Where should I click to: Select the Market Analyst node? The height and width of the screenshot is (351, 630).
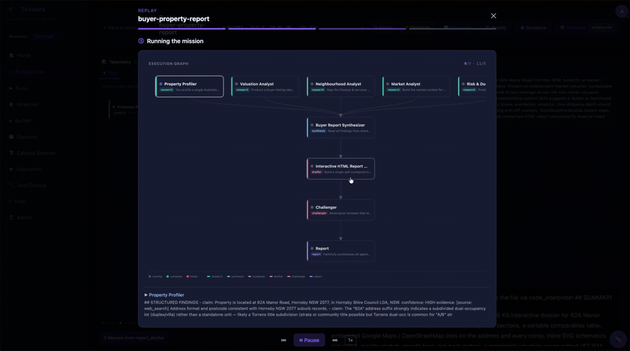pyautogui.click(x=416, y=86)
